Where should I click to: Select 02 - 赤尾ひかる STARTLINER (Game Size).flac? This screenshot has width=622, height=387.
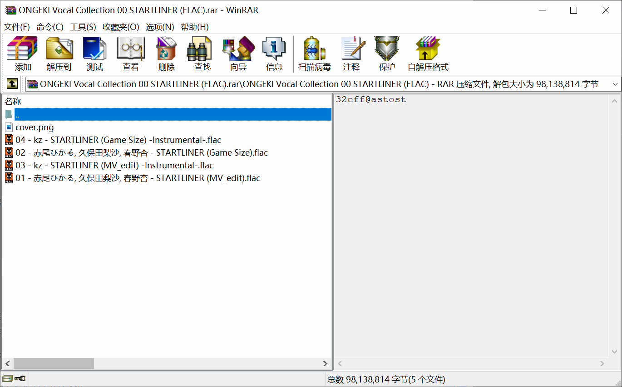tap(142, 152)
